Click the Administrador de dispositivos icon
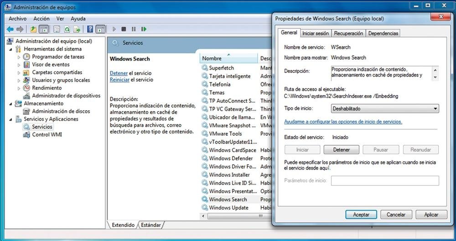 tap(27, 96)
